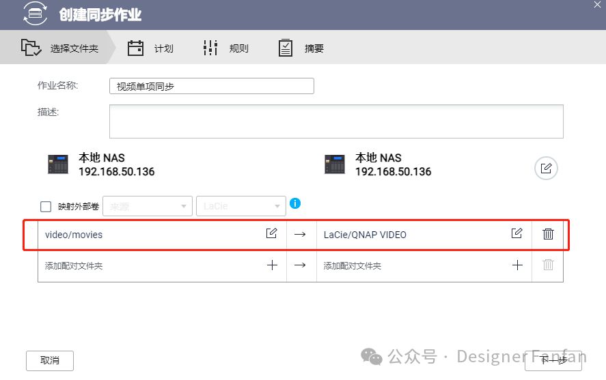Show info tooltip for mapping external volume
The image size is (606, 380).
[x=295, y=204]
